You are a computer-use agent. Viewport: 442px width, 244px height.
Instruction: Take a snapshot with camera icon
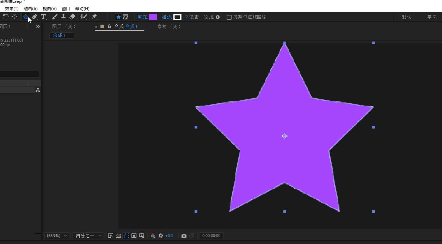click(x=184, y=236)
